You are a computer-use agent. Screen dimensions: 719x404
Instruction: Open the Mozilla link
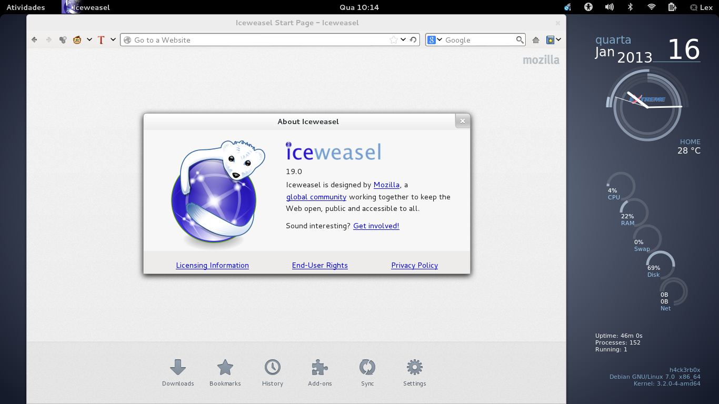click(x=386, y=185)
